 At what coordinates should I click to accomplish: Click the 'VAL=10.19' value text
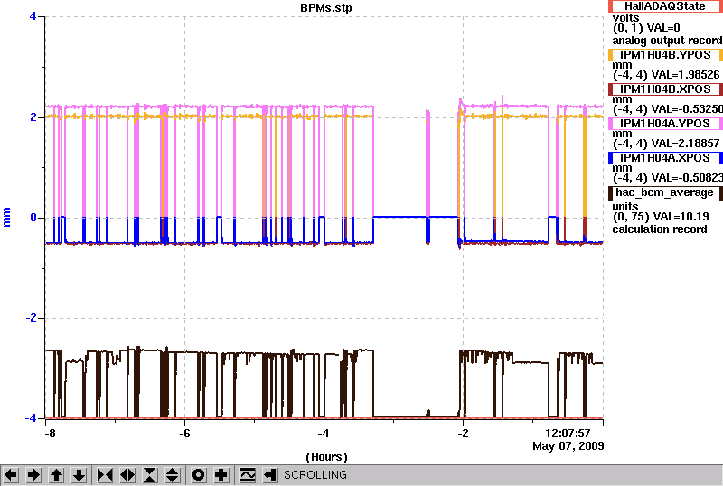point(680,217)
